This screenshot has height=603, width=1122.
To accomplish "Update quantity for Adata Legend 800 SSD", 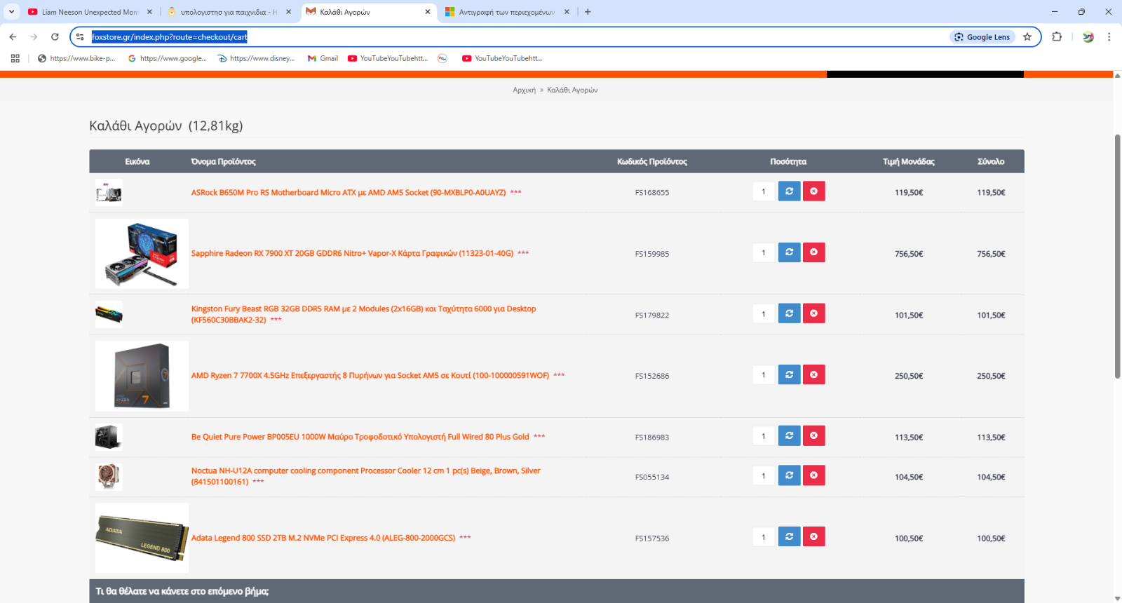I will coord(789,536).
